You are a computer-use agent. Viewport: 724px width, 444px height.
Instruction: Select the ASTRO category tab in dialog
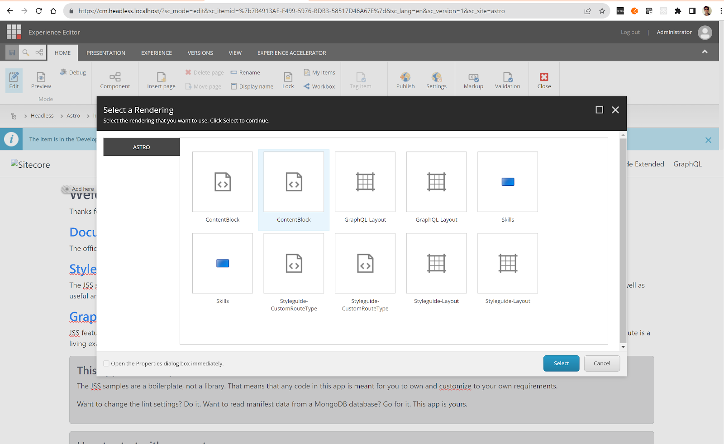coord(142,147)
